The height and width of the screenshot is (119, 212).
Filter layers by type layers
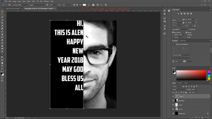(189, 86)
